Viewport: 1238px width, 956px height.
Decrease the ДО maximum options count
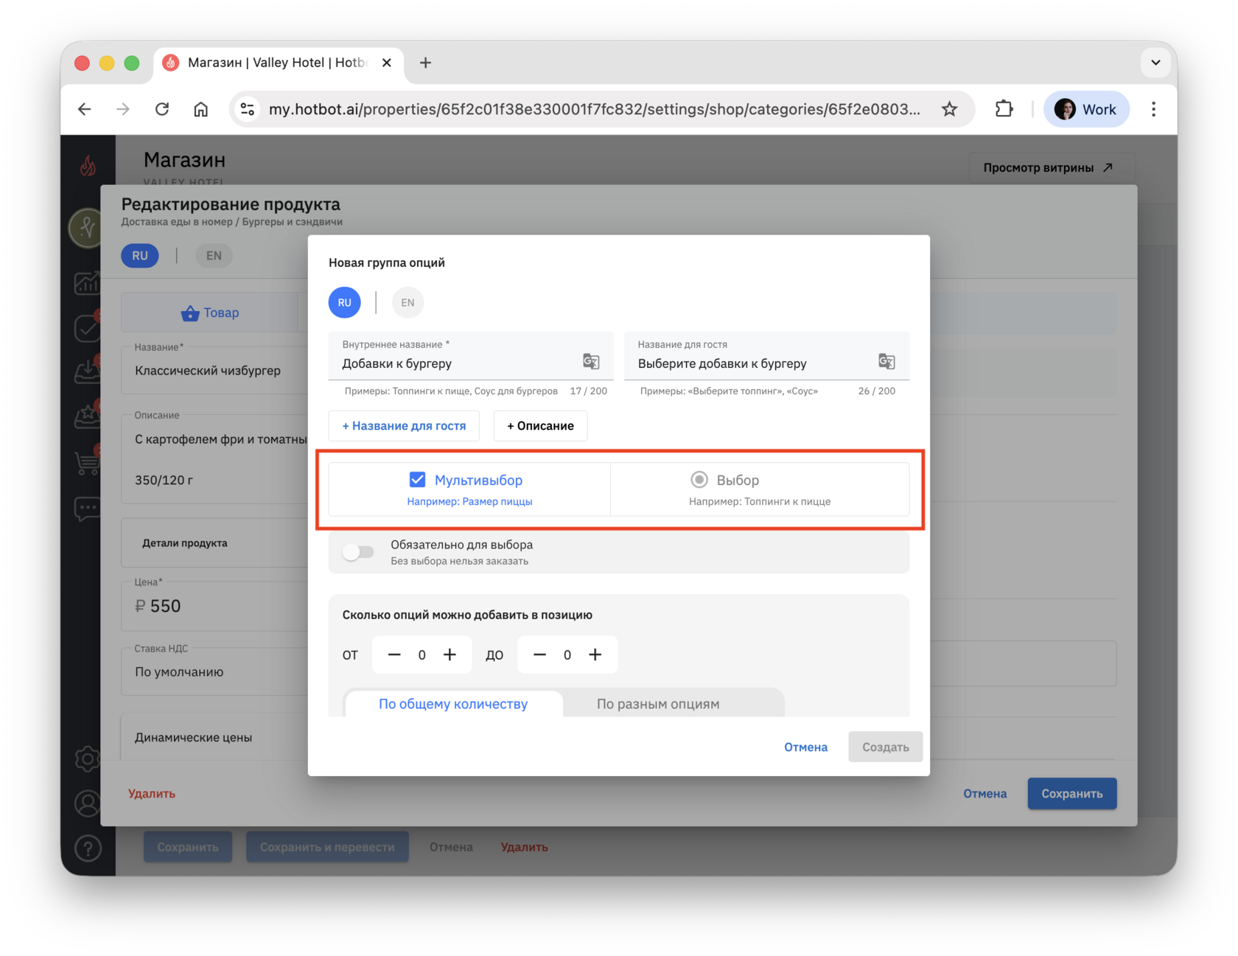539,655
